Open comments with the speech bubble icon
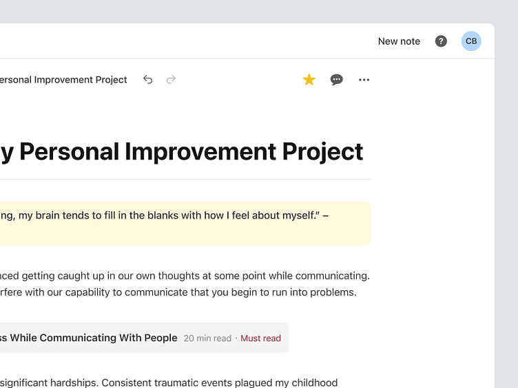Viewport: 518px width, 388px height. tap(337, 80)
